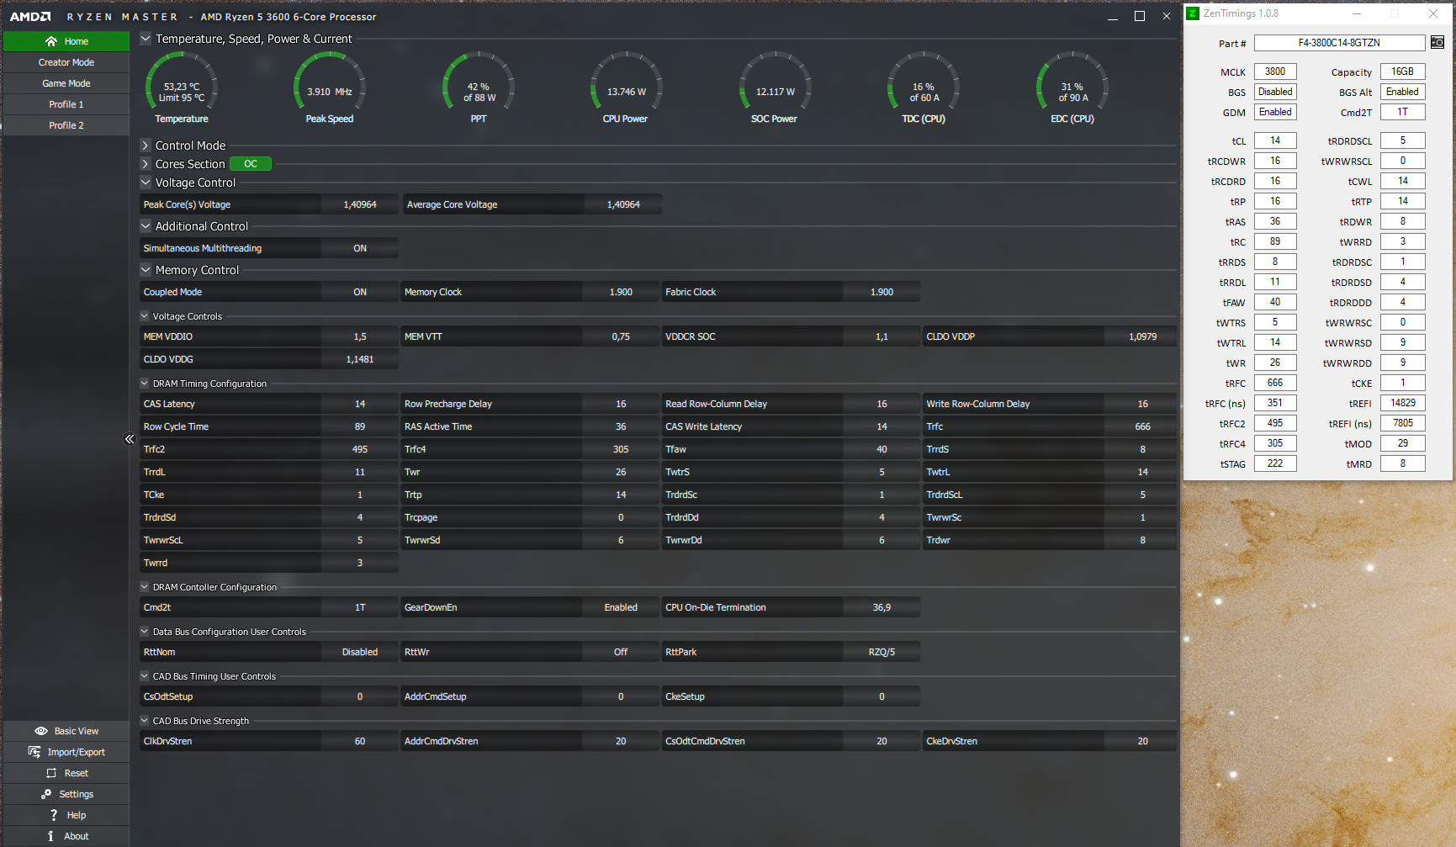Viewport: 1456px width, 847px height.
Task: Click the Reset button
Action: 66,773
